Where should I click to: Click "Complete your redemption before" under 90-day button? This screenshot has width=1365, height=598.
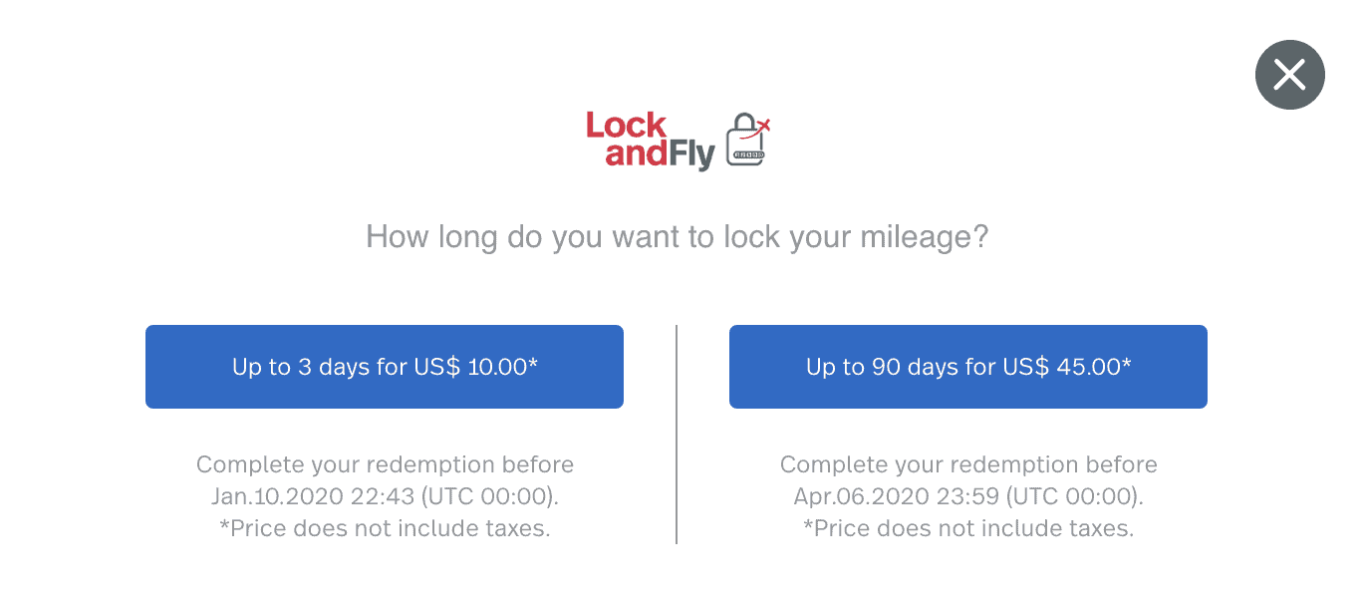pos(968,464)
